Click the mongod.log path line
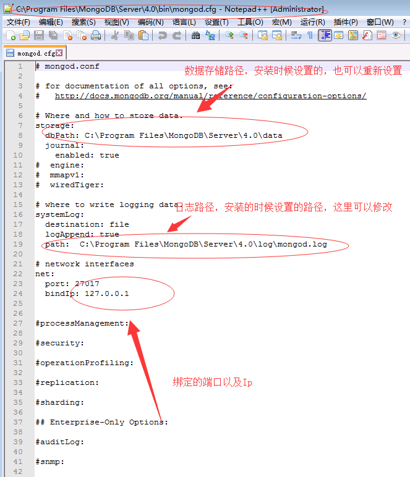Image resolution: width=410 pixels, height=477 pixels. [x=186, y=244]
